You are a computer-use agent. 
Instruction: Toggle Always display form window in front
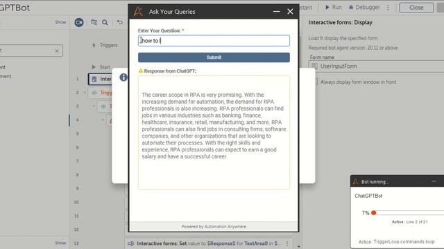(316, 82)
